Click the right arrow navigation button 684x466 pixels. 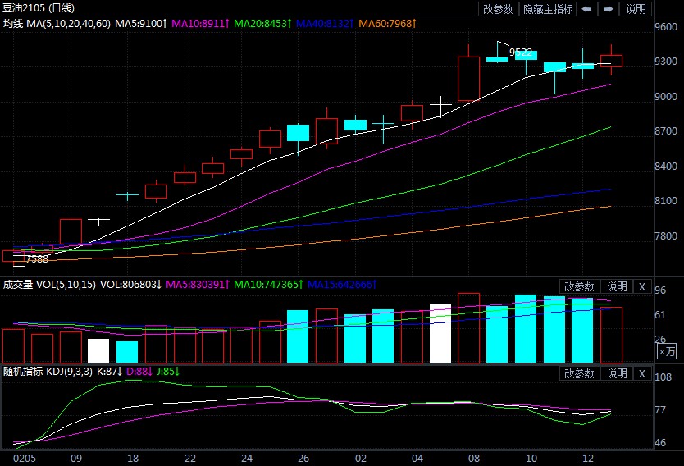(609, 9)
